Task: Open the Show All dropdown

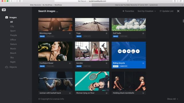Action: point(172,99)
